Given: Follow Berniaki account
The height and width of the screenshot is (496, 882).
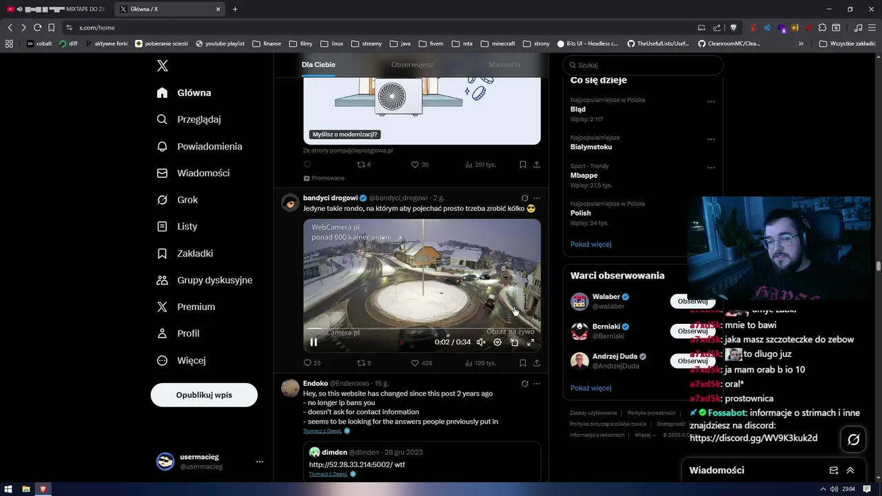Looking at the screenshot, I should 693,331.
